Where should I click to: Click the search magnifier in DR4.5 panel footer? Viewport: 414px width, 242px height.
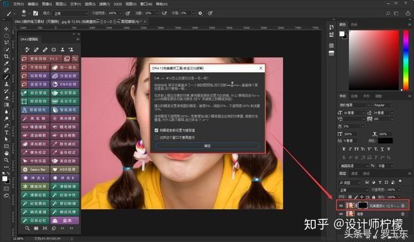pos(27,228)
